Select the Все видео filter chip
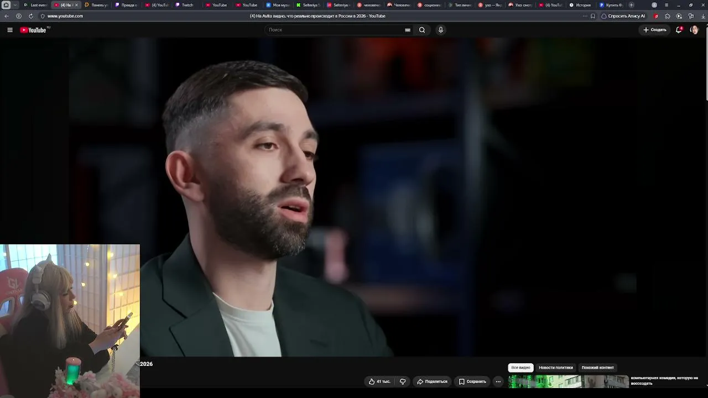Screen dimensions: 708x398 (x=520, y=368)
